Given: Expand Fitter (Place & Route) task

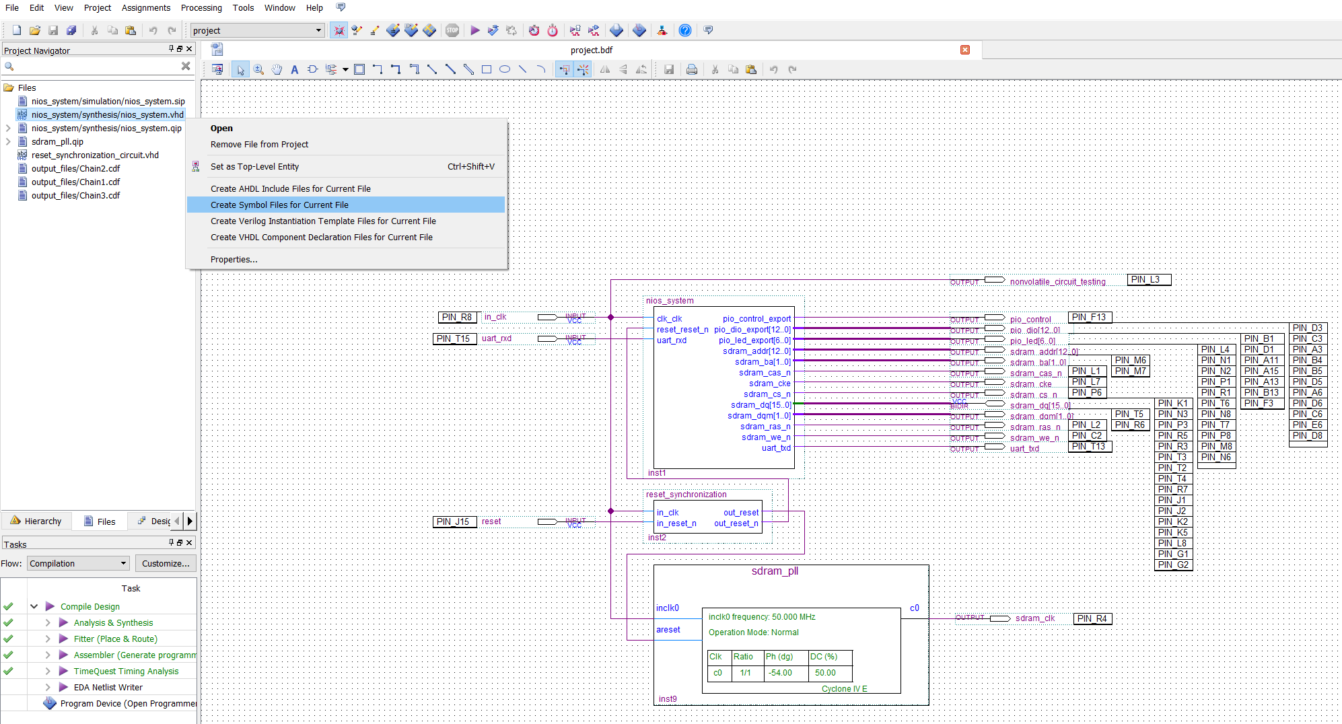Looking at the screenshot, I should [x=48, y=639].
